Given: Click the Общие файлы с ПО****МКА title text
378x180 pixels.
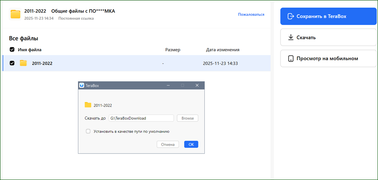Looking at the screenshot, I should pos(83,11).
